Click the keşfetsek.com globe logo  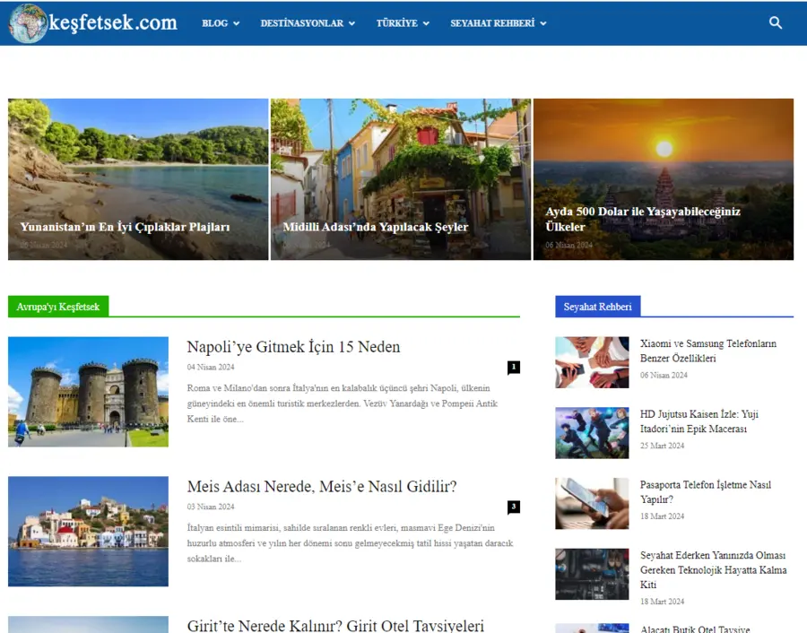(29, 23)
